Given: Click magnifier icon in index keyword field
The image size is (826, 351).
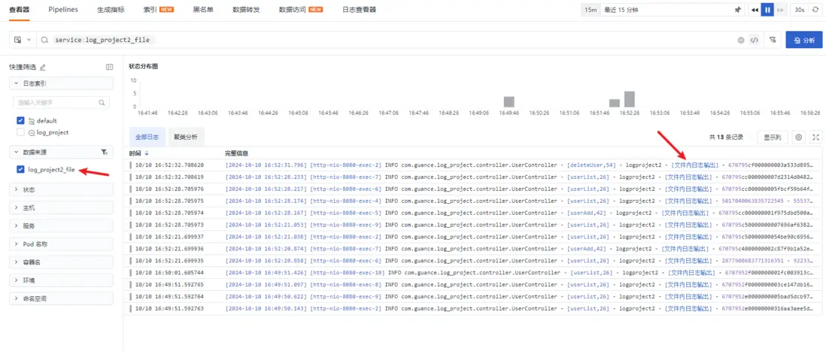Looking at the screenshot, I should coord(102,103).
